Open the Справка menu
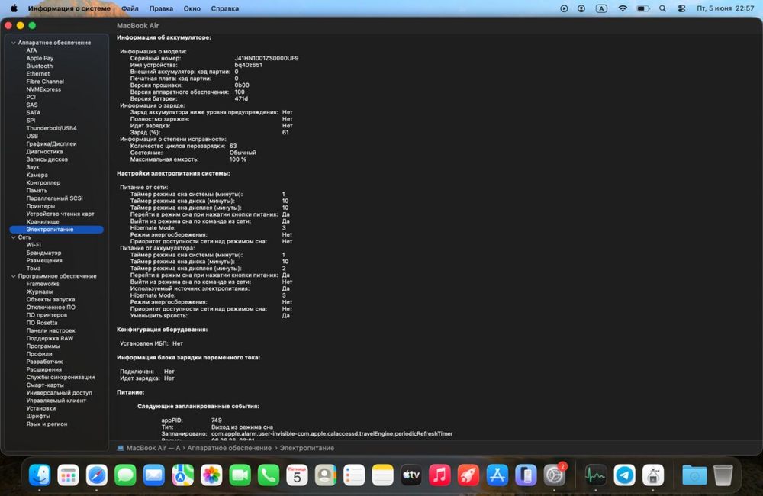The width and height of the screenshot is (763, 496). [225, 8]
